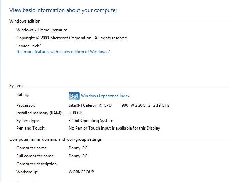Click the Rating label
Image resolution: width=230 pixels, height=182 pixels.
pyautogui.click(x=23, y=94)
